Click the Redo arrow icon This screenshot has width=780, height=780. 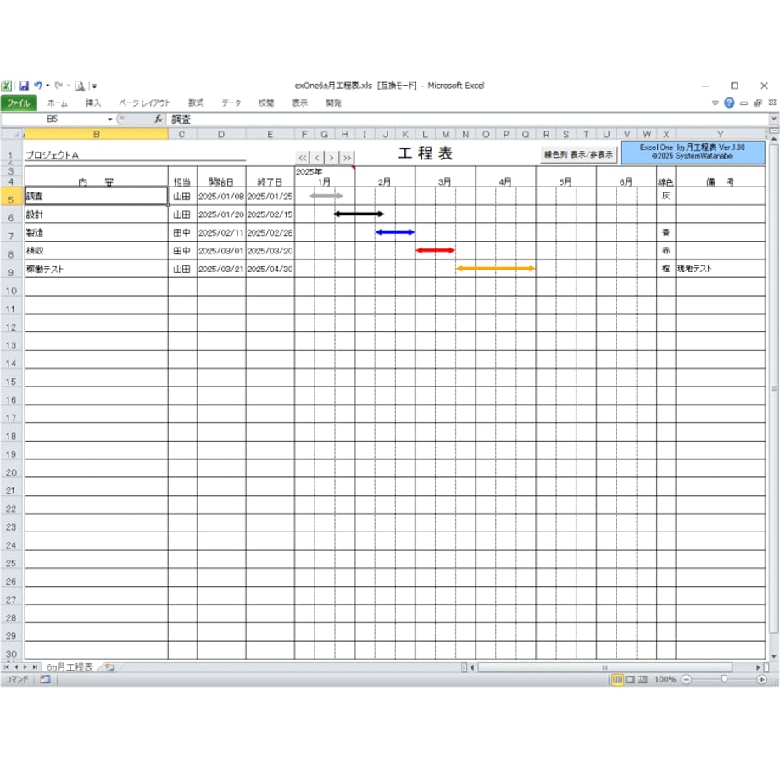(58, 86)
